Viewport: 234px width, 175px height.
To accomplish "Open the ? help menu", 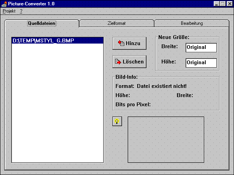I will tap(21, 11).
